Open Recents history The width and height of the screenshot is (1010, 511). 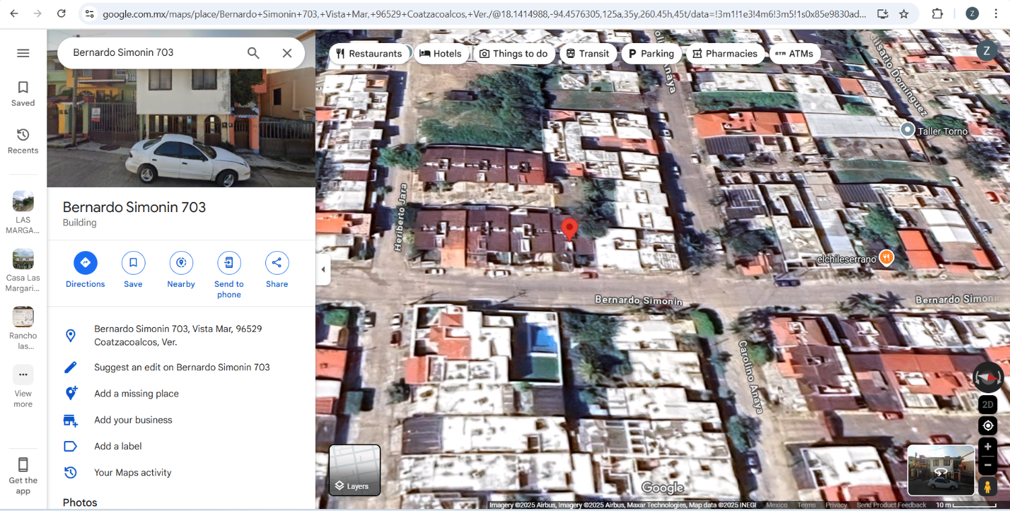coord(23,141)
